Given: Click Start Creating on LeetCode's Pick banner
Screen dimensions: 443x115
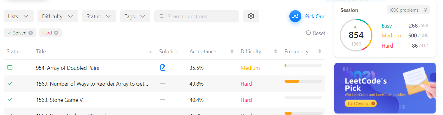Looking at the screenshot, I should point(360,103).
